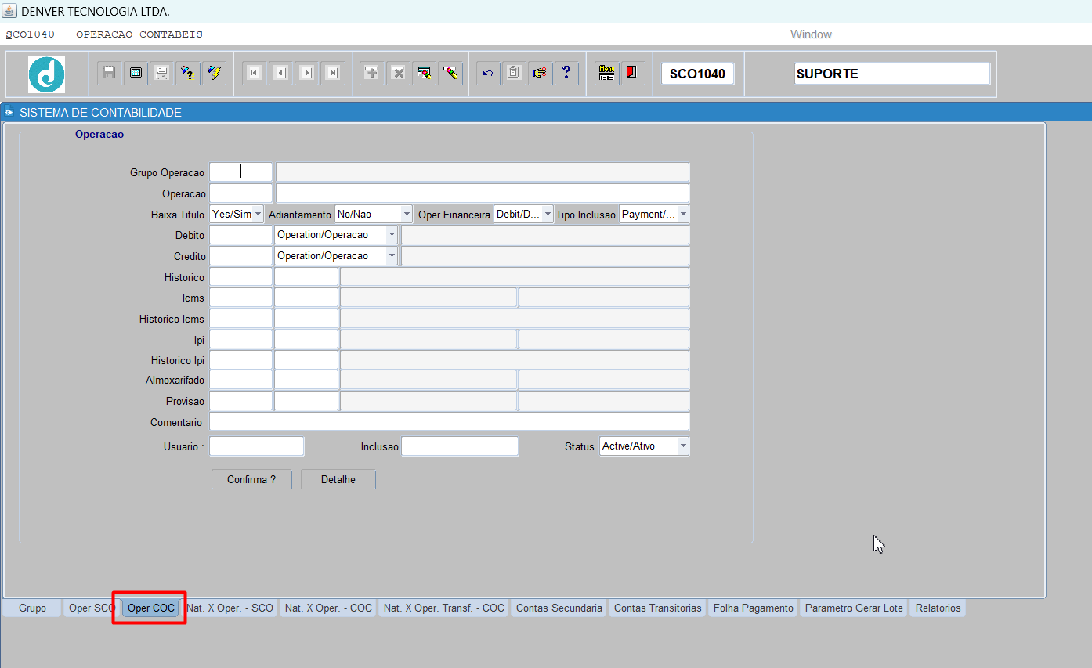Open the Folha Pagamento tab
Viewport: 1092px width, 668px height.
(x=754, y=608)
